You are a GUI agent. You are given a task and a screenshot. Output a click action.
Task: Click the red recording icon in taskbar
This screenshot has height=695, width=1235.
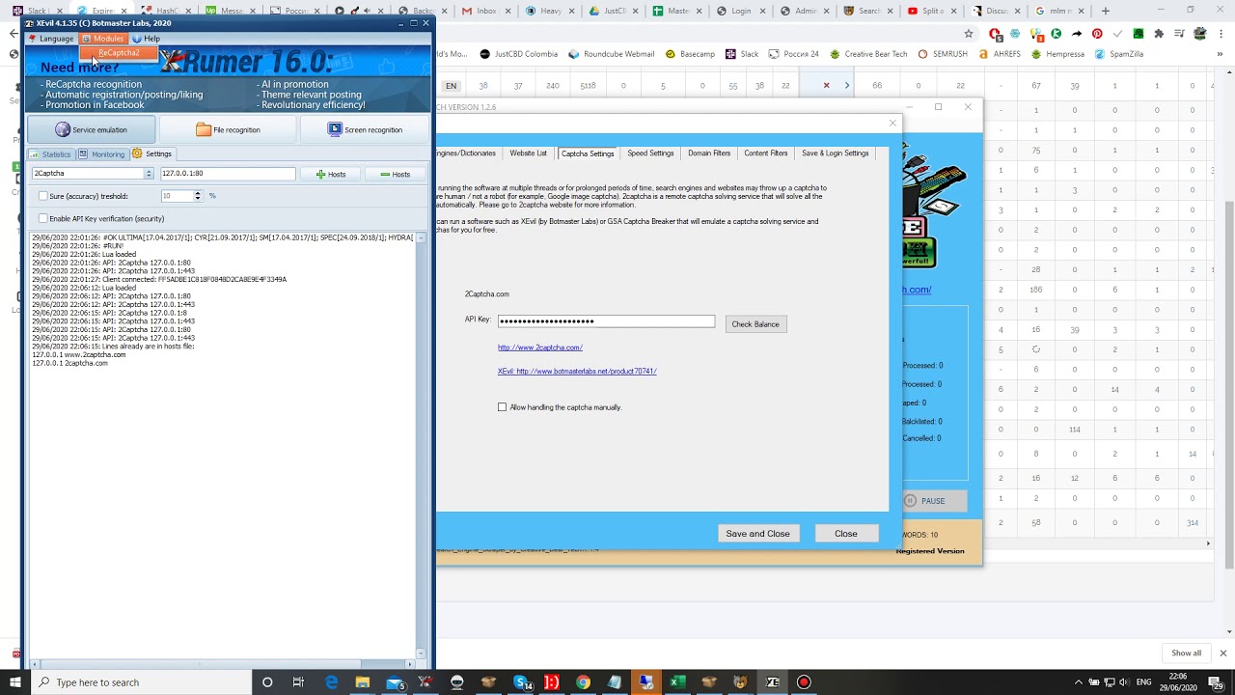[x=803, y=682]
